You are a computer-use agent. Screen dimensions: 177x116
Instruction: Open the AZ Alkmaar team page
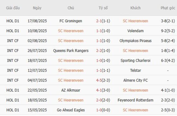point(71,90)
